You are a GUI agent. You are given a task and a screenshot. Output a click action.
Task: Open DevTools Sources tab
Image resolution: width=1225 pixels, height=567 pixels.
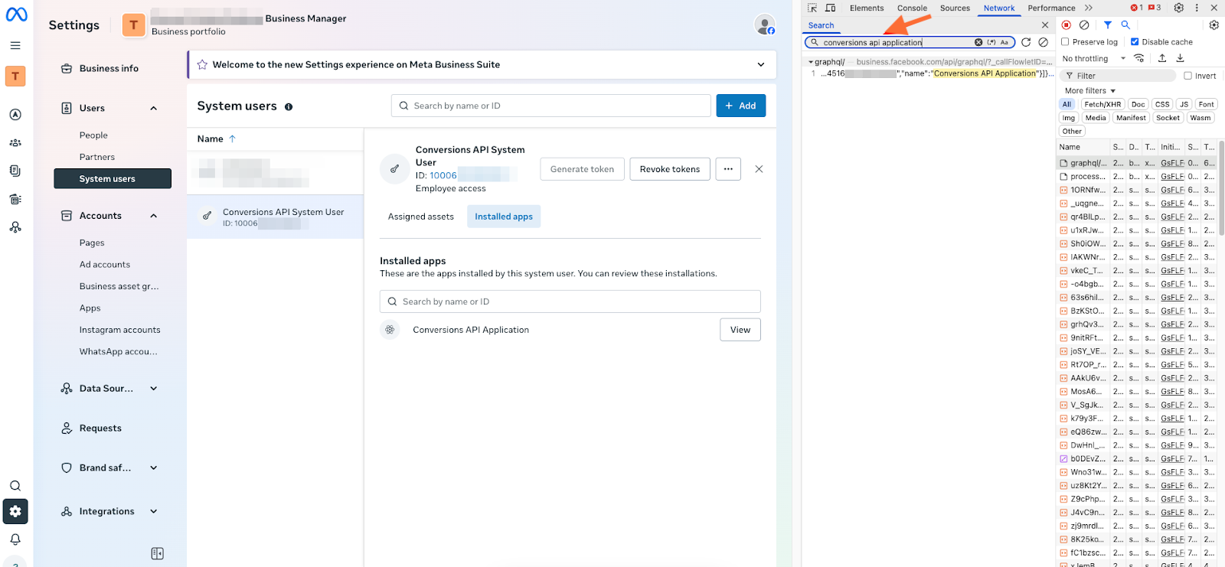[x=955, y=8]
